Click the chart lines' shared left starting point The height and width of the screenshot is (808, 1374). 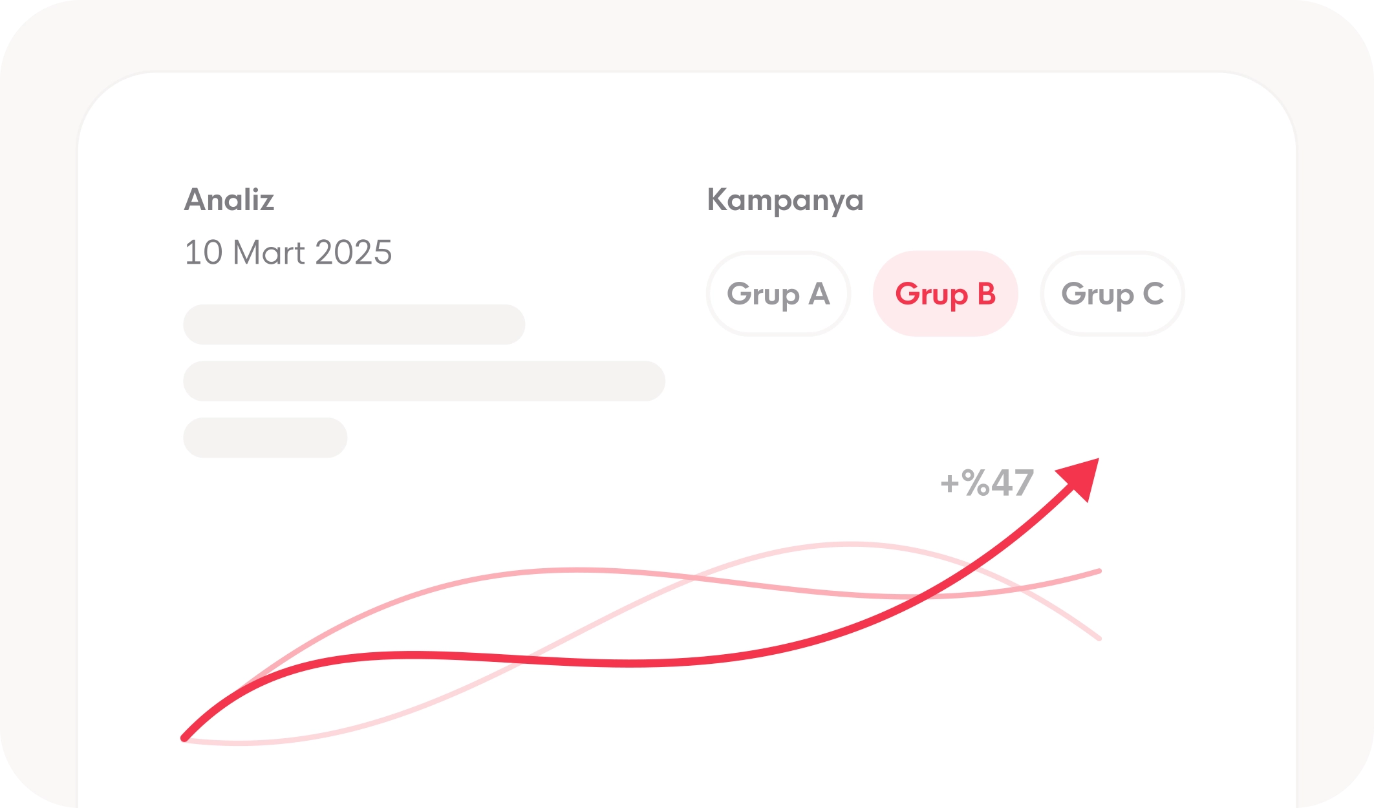tap(185, 738)
